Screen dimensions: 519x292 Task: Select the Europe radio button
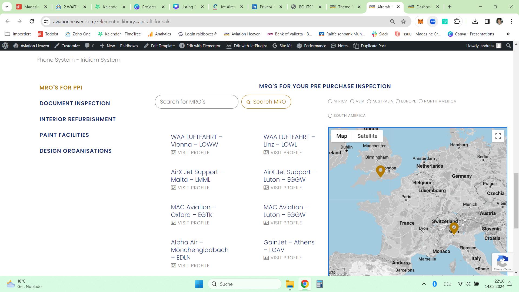(x=398, y=101)
